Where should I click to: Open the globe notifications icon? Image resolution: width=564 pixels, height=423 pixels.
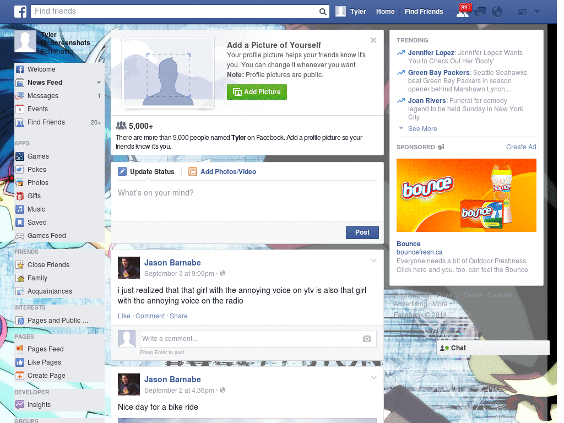point(497,12)
